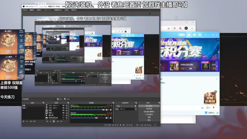247x139 pixels.
Task: Open gamepad icon in the blue game client
Action: point(200,35)
